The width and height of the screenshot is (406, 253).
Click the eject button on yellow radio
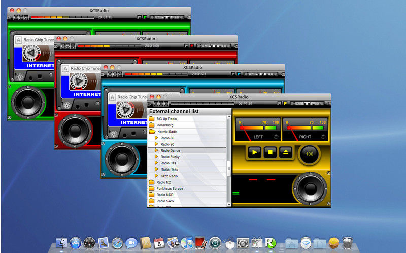point(286,152)
